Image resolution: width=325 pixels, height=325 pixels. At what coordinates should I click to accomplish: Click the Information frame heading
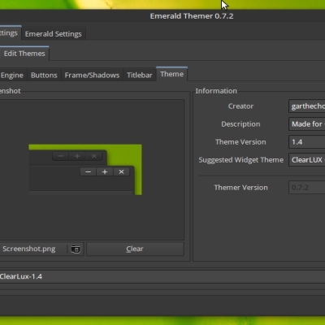point(216,91)
